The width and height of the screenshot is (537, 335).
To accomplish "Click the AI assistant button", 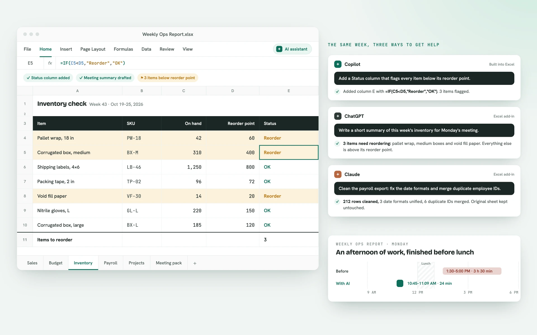I will 292,49.
